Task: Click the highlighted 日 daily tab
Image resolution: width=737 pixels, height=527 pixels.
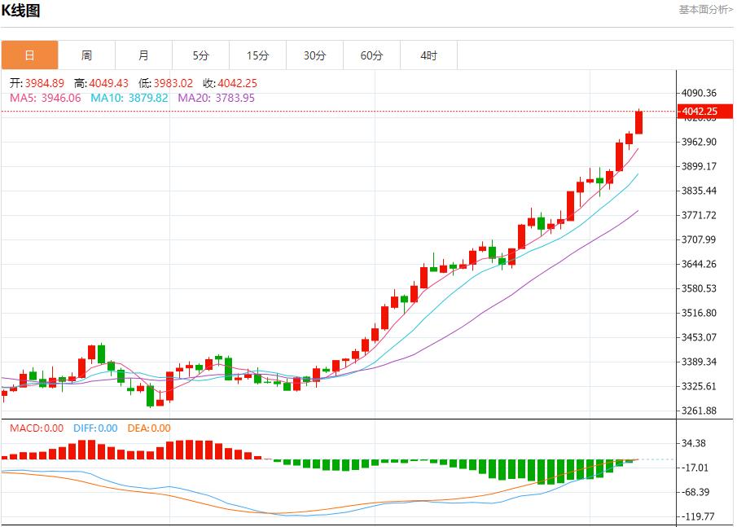Action: pos(29,55)
